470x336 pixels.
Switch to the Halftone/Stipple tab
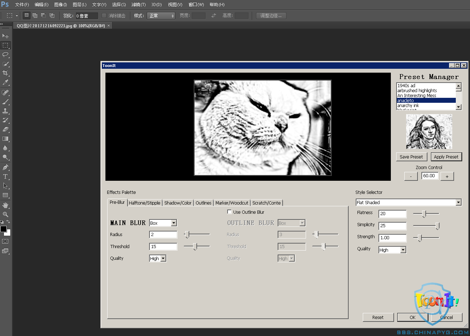pyautogui.click(x=144, y=203)
